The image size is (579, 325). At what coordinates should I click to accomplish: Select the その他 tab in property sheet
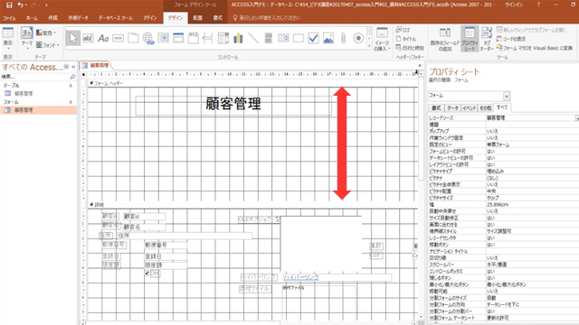485,108
